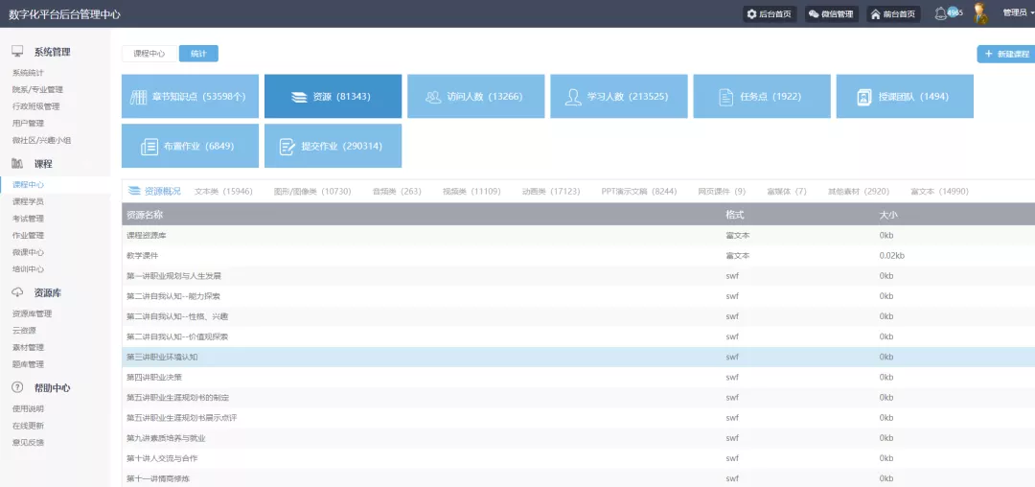The height and width of the screenshot is (487, 1035).
Task: Click the gear icon on 后台首页
Action: [751, 13]
